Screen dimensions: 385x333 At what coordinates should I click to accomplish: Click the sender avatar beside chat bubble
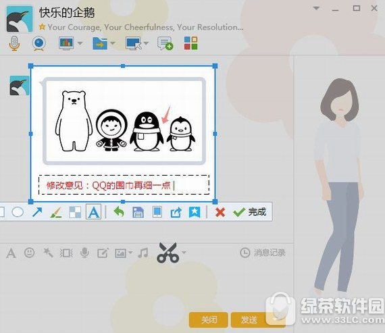[20, 86]
